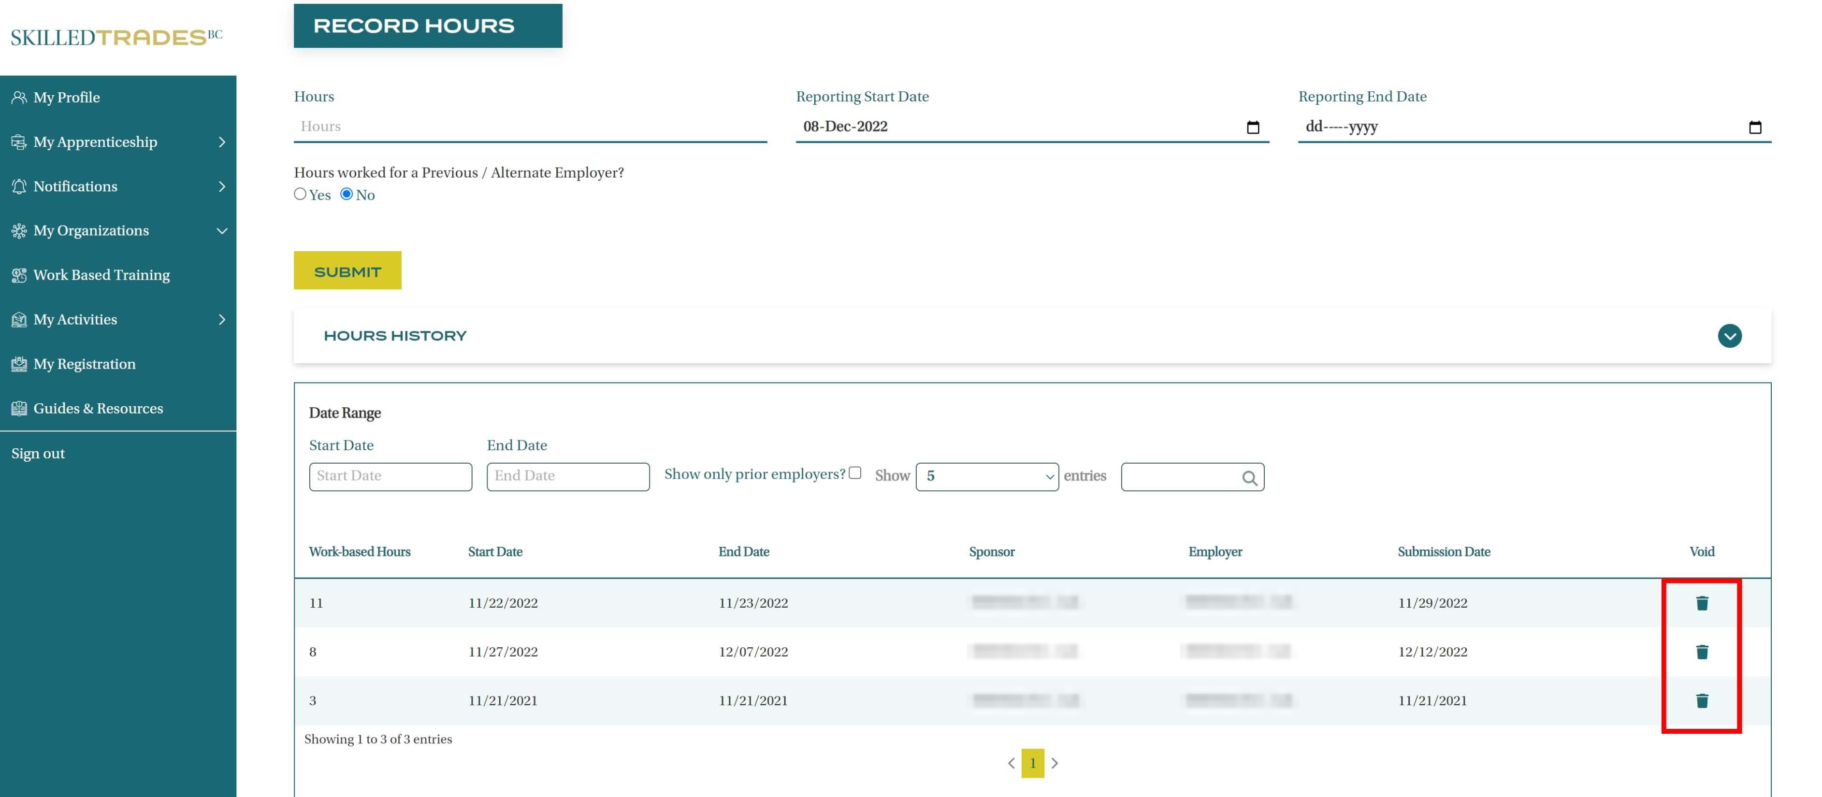Viewport: 1822px width, 797px height.
Task: Go to previous page arrow
Action: (1011, 763)
